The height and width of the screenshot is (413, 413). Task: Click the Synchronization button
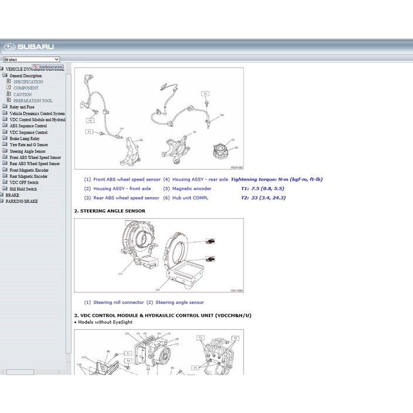pos(48,67)
